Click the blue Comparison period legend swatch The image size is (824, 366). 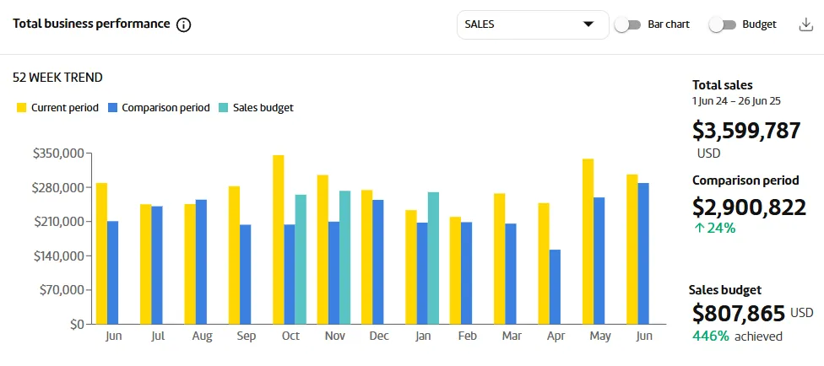click(112, 108)
